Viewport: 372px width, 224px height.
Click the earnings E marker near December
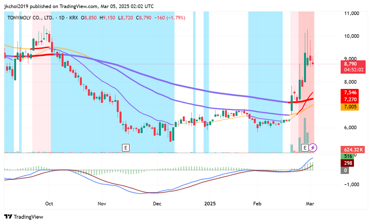click(x=126, y=148)
